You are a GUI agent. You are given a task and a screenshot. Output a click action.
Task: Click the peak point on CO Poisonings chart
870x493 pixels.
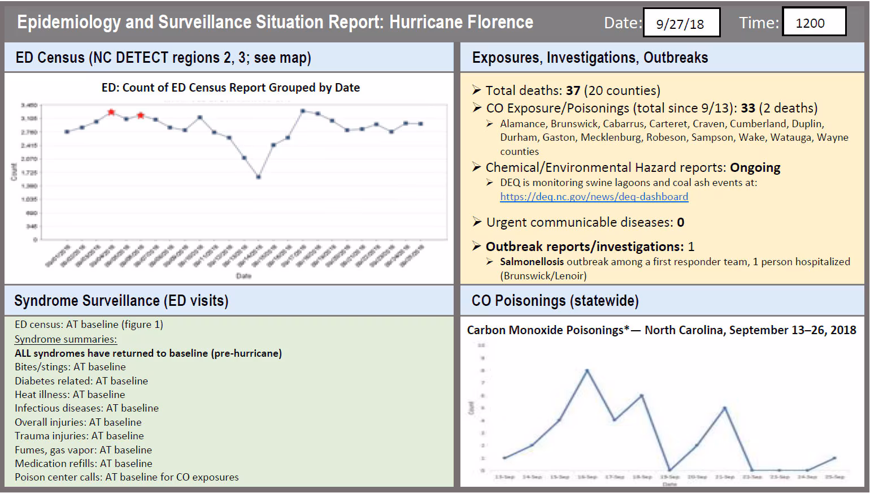586,371
